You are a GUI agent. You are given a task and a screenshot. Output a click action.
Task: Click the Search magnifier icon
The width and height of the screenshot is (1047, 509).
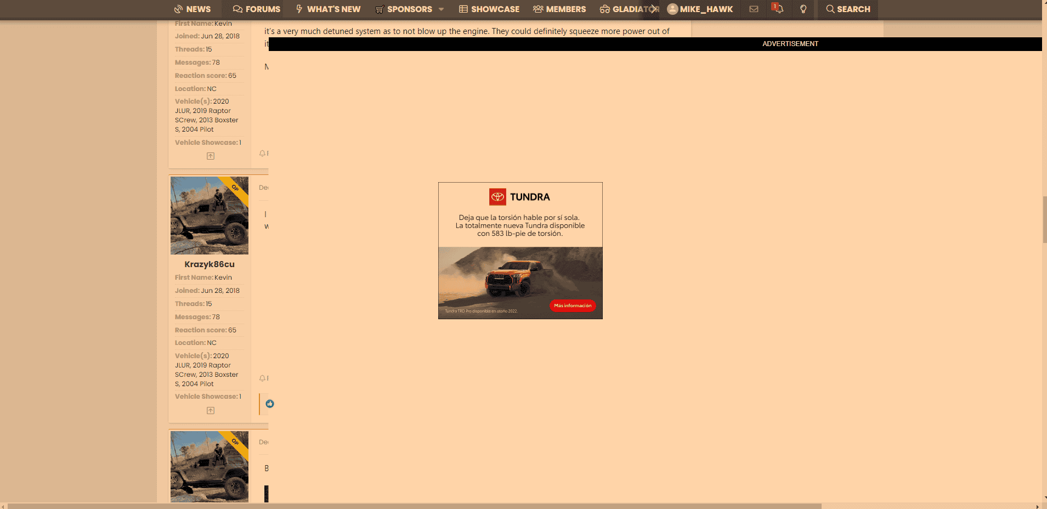point(830,9)
